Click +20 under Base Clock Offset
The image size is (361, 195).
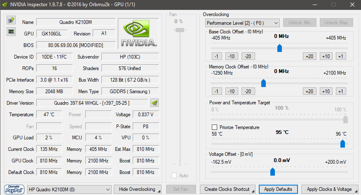pos(309,56)
